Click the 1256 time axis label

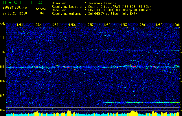(x=107, y=25)
